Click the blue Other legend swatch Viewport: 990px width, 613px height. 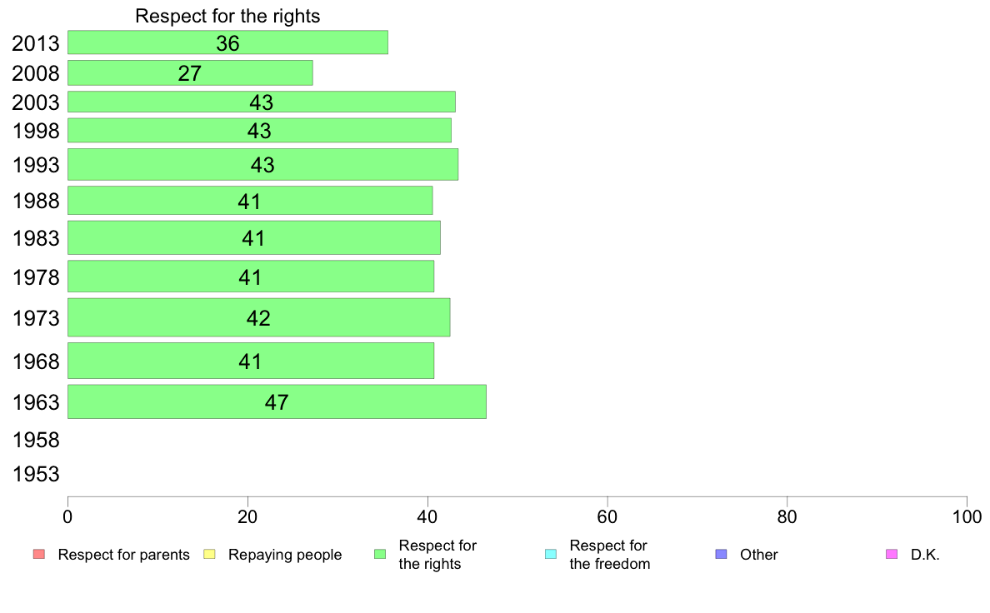[721, 555]
